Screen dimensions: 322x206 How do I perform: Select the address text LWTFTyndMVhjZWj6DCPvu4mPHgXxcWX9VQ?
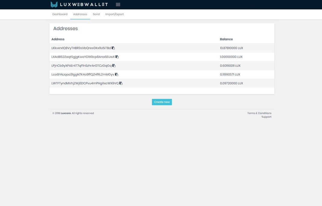tap(85, 83)
